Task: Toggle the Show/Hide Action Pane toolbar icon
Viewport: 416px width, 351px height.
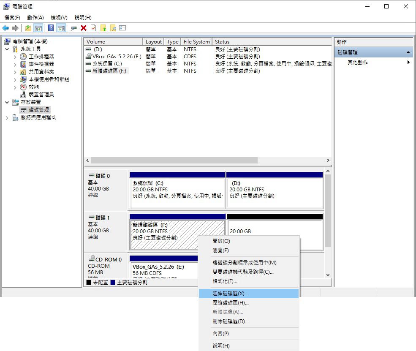Action: 61,28
